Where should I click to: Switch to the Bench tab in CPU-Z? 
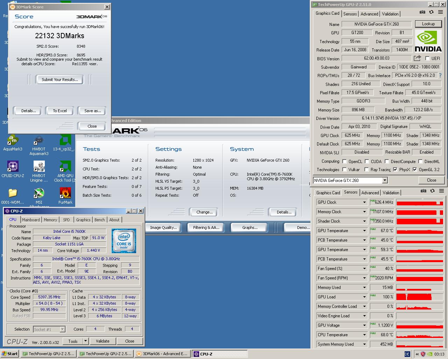[100, 220]
